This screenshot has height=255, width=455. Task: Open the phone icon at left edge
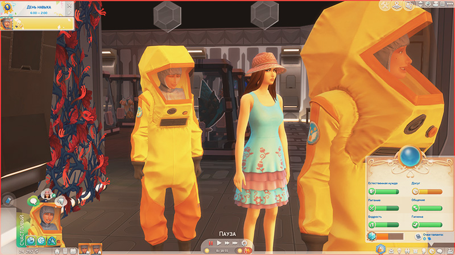[8, 201]
